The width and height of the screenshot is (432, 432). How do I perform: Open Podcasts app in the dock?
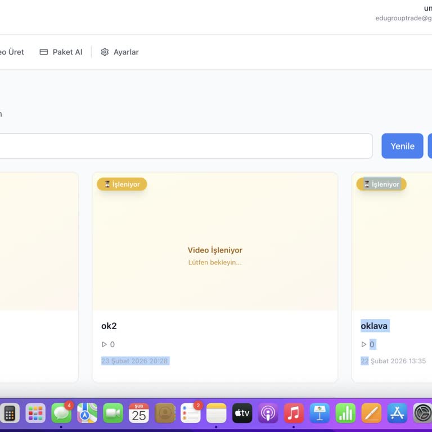point(268,413)
